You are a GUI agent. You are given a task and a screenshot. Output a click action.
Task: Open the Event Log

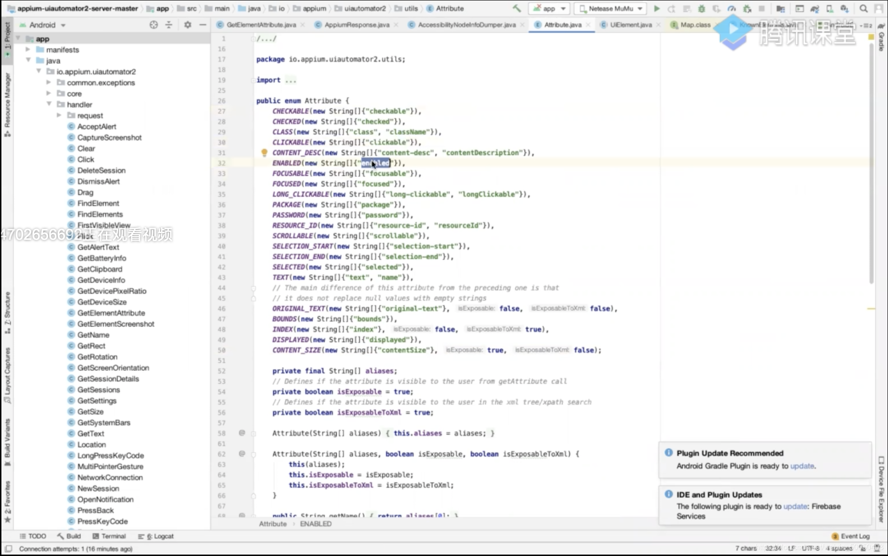click(851, 536)
